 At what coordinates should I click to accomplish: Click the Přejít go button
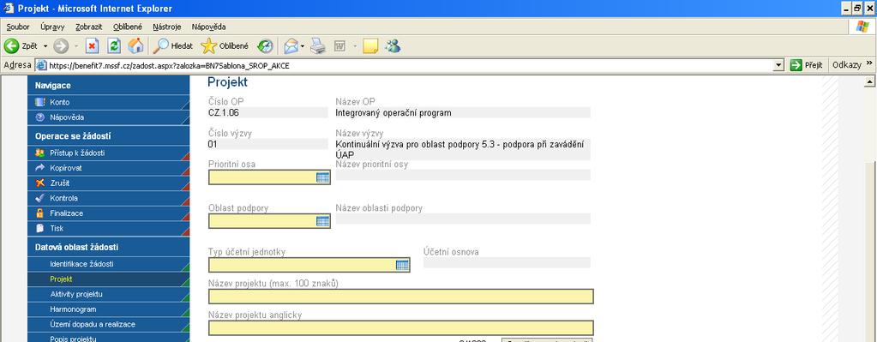coord(806,65)
